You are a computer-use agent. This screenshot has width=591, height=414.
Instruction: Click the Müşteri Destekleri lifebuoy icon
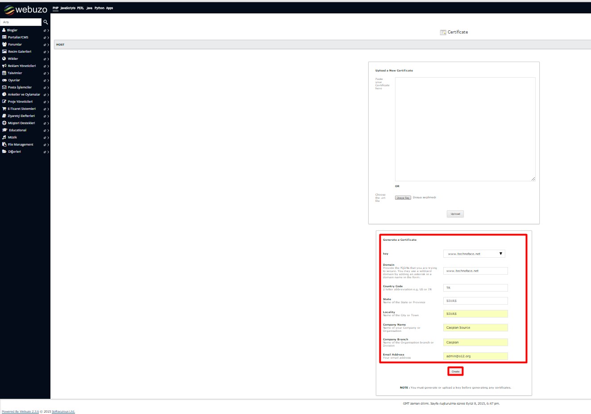click(4, 123)
